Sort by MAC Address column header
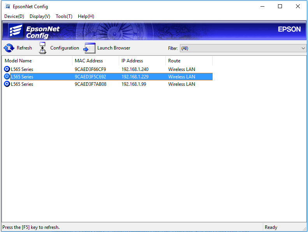This screenshot has width=308, height=232. pyautogui.click(x=96, y=60)
